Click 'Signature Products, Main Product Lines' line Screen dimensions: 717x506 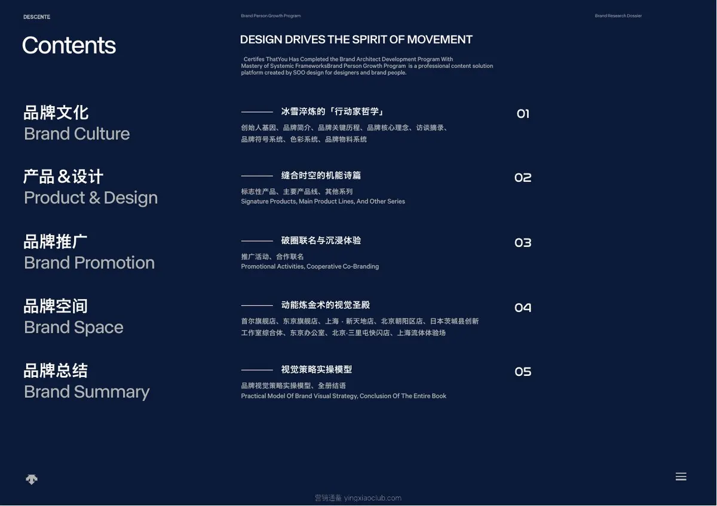tap(323, 202)
